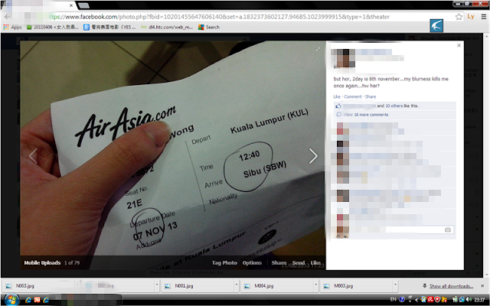This screenshot has width=490, height=306.
Task: Go back with the browser back arrow
Action: [7, 17]
